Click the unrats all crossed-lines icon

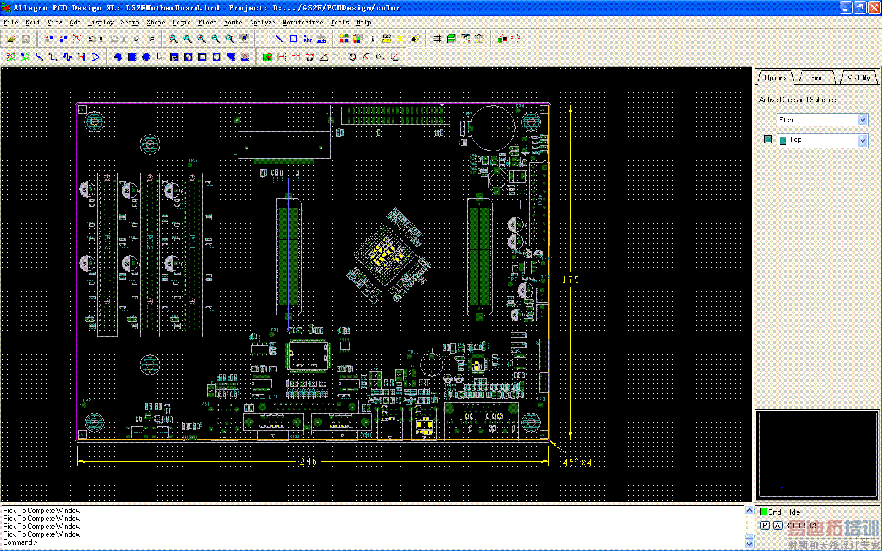click(11, 57)
